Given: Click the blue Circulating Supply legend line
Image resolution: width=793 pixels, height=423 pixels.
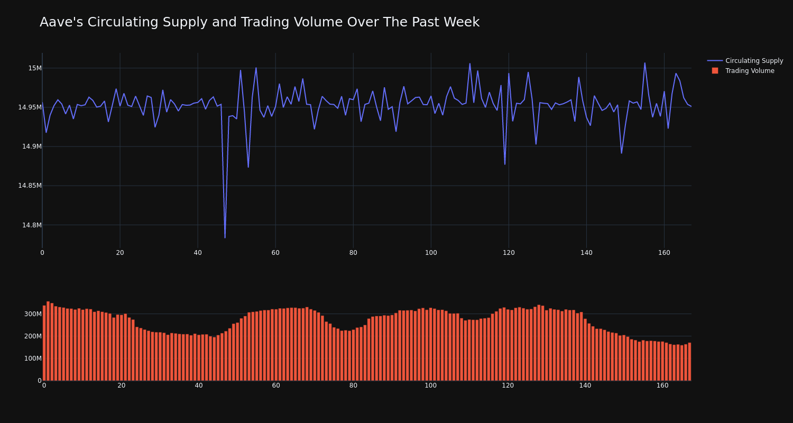Looking at the screenshot, I should [715, 61].
